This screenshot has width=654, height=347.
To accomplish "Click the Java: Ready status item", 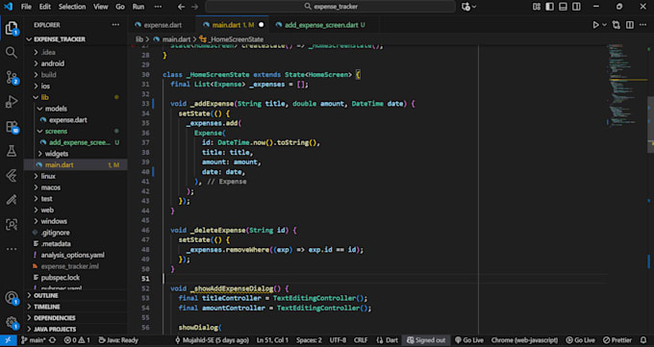I will tap(118, 340).
